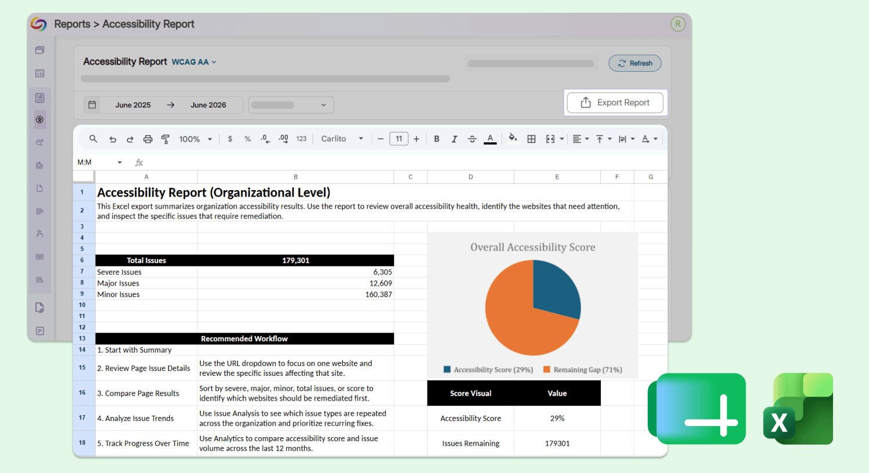Redo the last spreadsheet action
This screenshot has width=869, height=473.
click(130, 139)
